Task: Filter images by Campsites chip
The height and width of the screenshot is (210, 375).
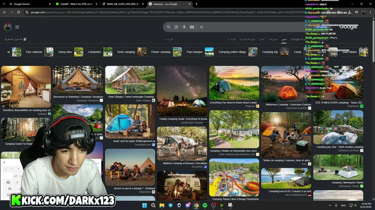Action: click(99, 52)
